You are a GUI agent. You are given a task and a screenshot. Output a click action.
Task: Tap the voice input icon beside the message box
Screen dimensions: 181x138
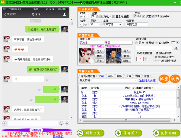[x=5, y=123]
